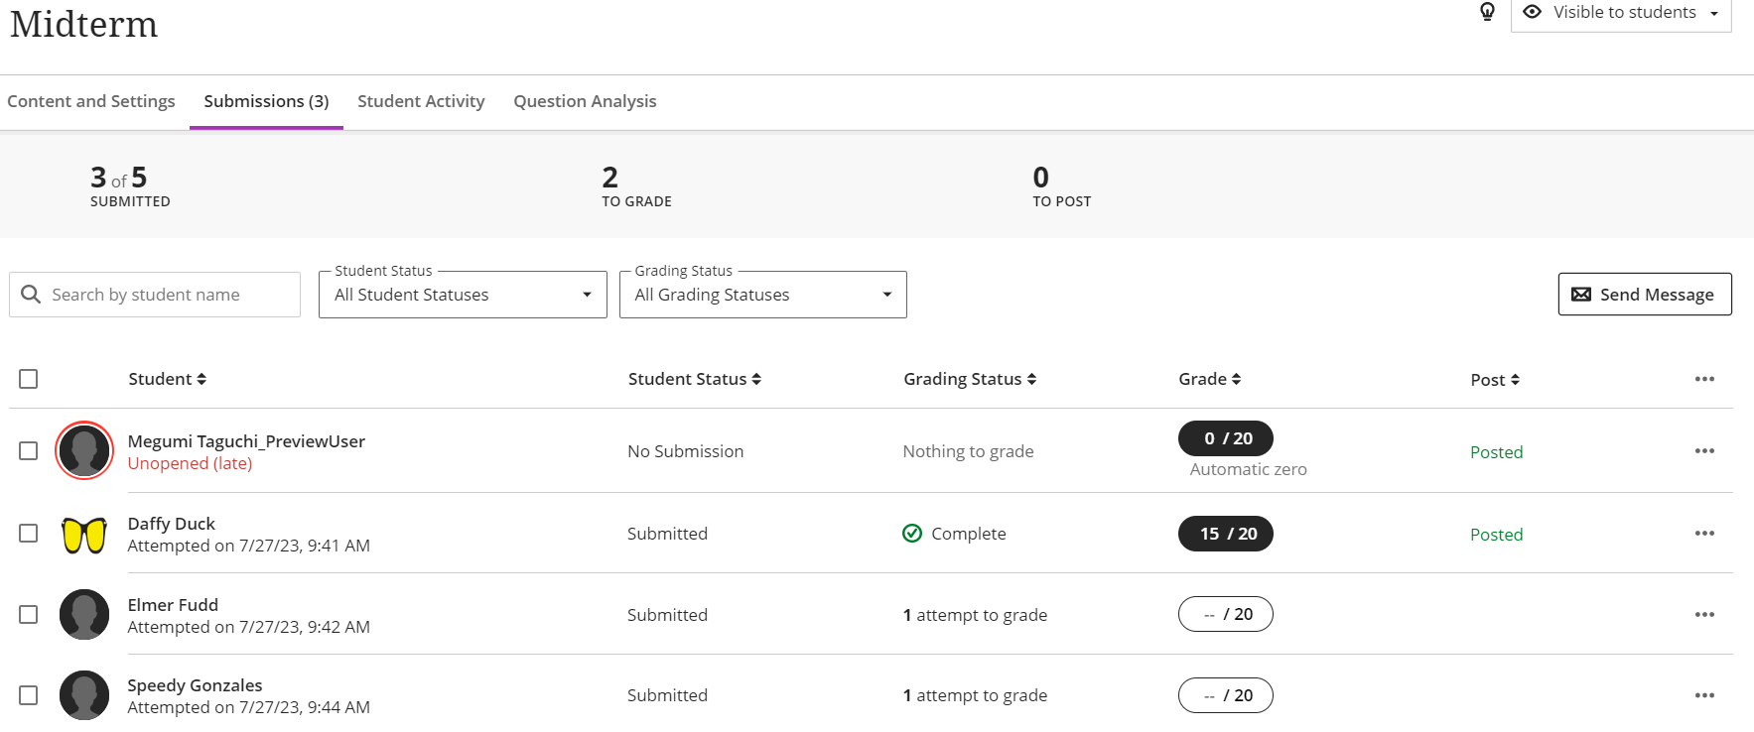The width and height of the screenshot is (1754, 732).
Task: Open Elmer Fudd's ungraded -- / 20 pill
Action: click(x=1225, y=615)
